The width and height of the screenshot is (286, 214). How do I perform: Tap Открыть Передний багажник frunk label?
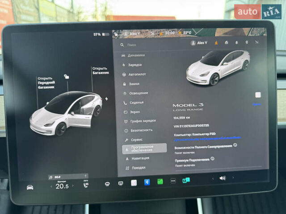click(x=46, y=83)
